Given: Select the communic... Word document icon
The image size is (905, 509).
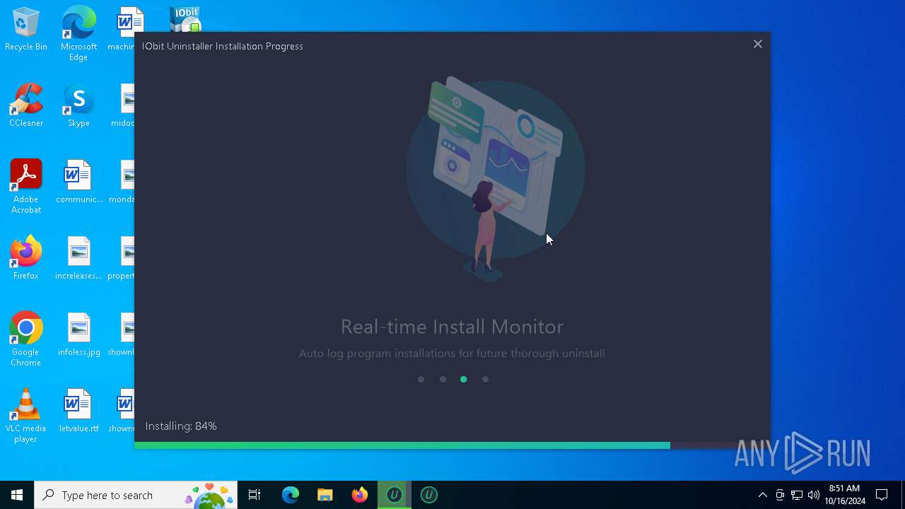Looking at the screenshot, I should click(78, 182).
